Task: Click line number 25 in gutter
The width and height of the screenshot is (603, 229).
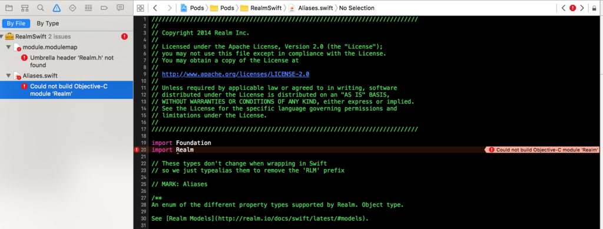Action: pyautogui.click(x=143, y=184)
